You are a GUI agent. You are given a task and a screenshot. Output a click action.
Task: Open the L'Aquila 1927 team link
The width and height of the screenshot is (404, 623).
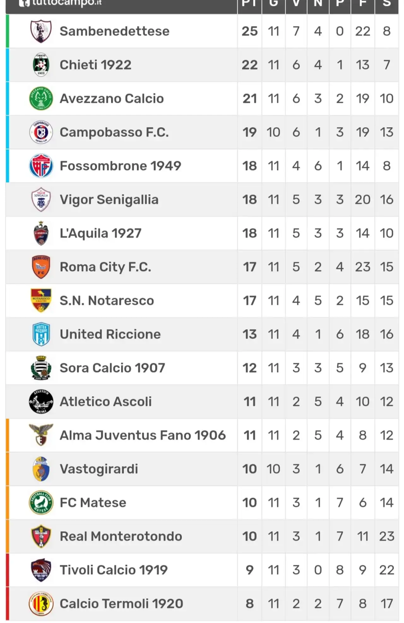point(100,233)
